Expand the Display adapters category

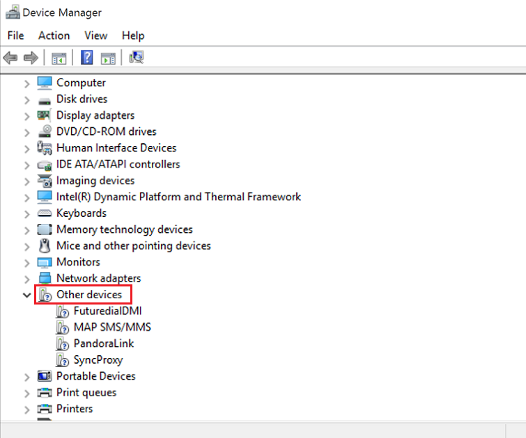pos(26,115)
